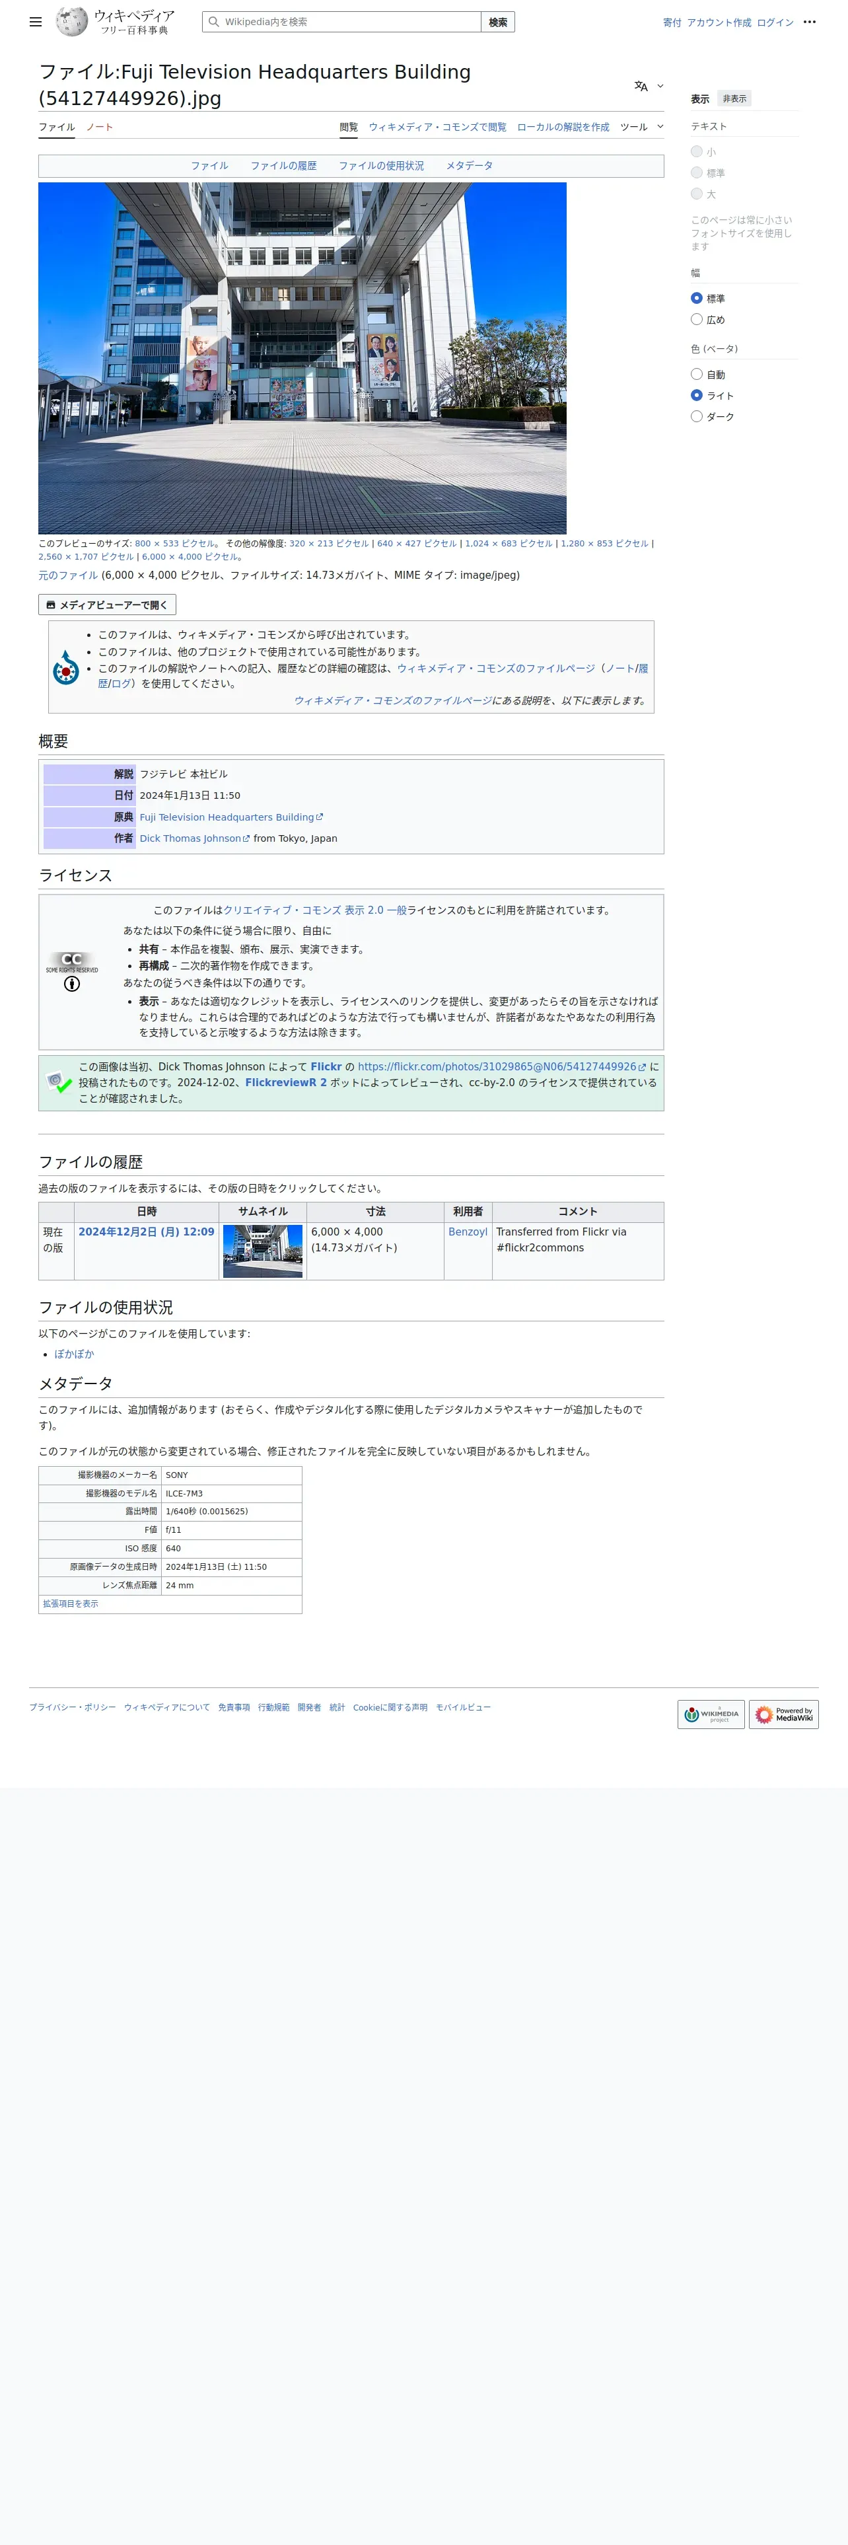Open the language selector icon

pos(641,86)
